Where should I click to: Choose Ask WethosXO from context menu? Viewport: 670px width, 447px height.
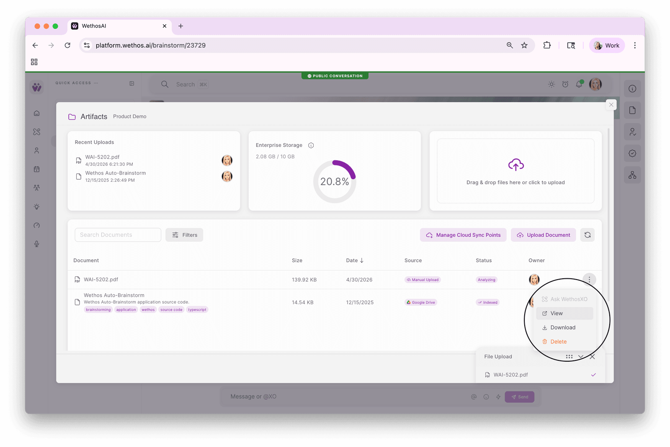coord(564,299)
